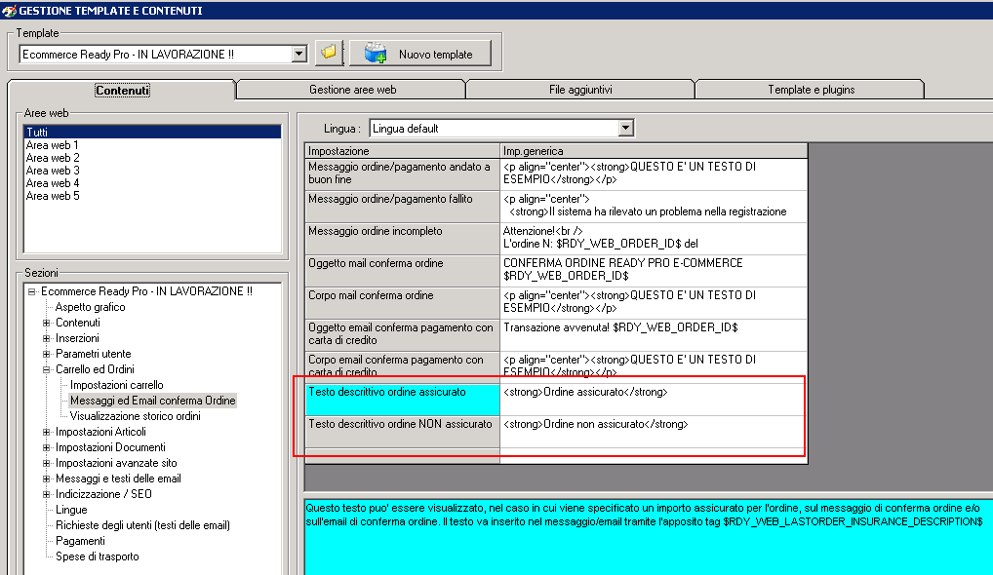Select row Messaggio ordine/pagamento fallito
Viewport: 993px width, 575px height.
point(403,206)
